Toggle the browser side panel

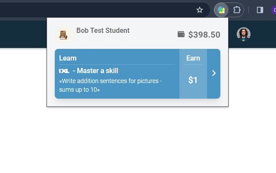tap(260, 10)
